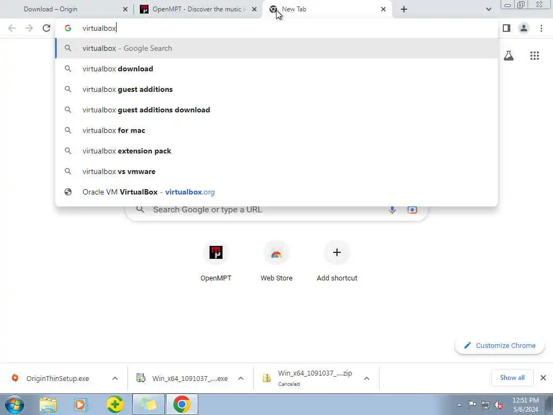Screen dimensions: 553x415
Task: Open new tab with plus button
Action: (404, 9)
